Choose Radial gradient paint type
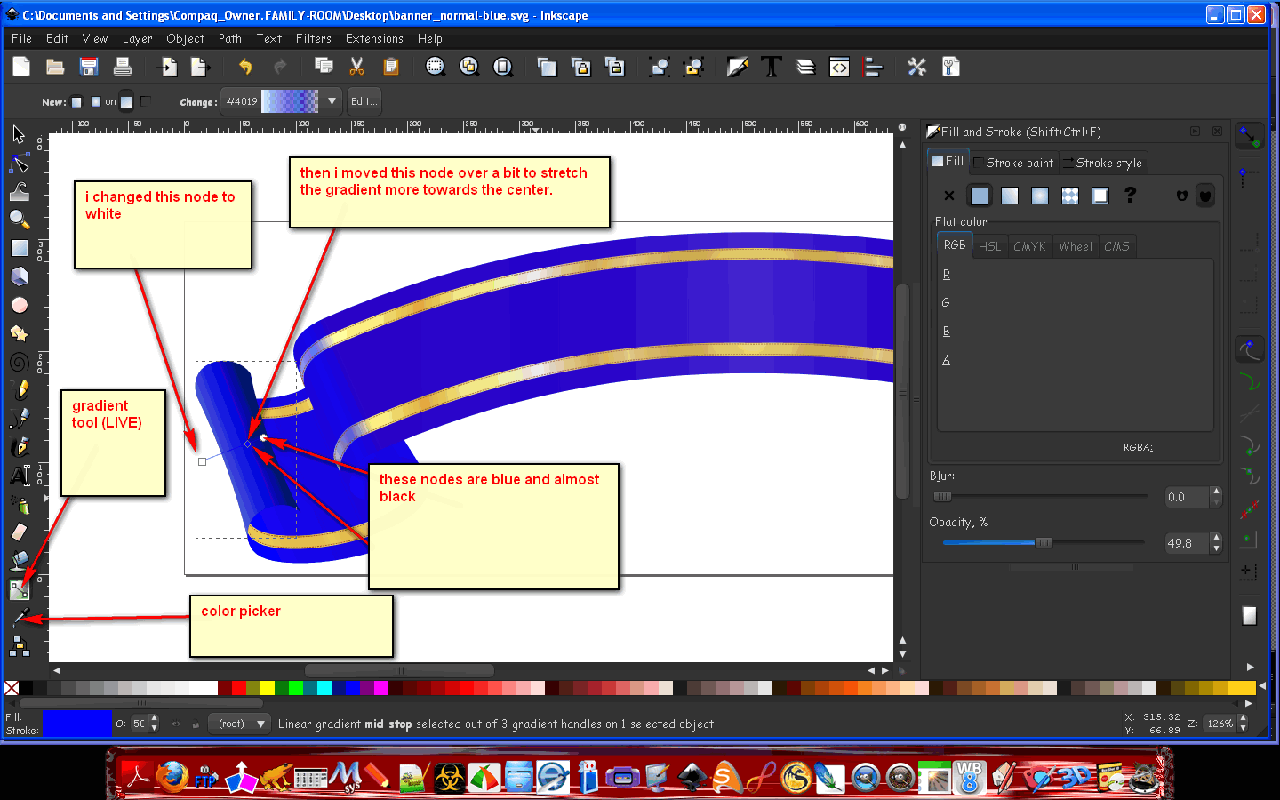 pyautogui.click(x=1040, y=196)
